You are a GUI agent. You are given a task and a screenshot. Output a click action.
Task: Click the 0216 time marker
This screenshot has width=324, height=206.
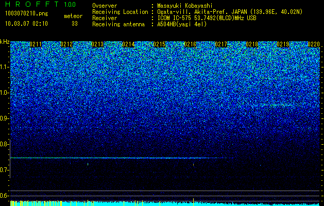(190, 44)
